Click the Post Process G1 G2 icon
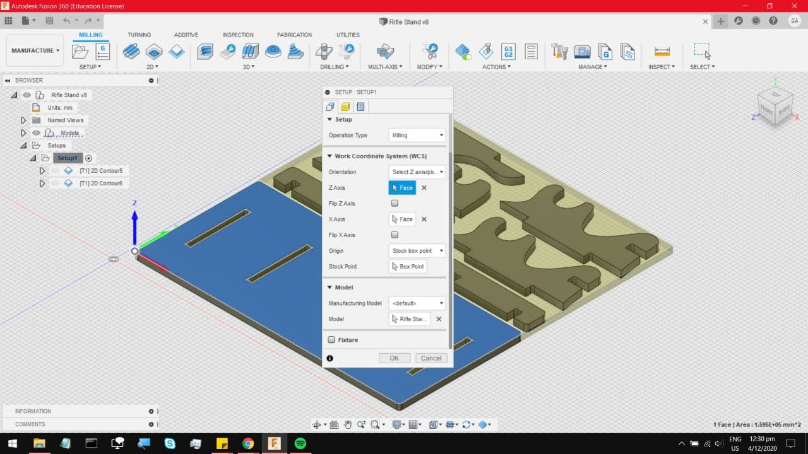 [508, 51]
